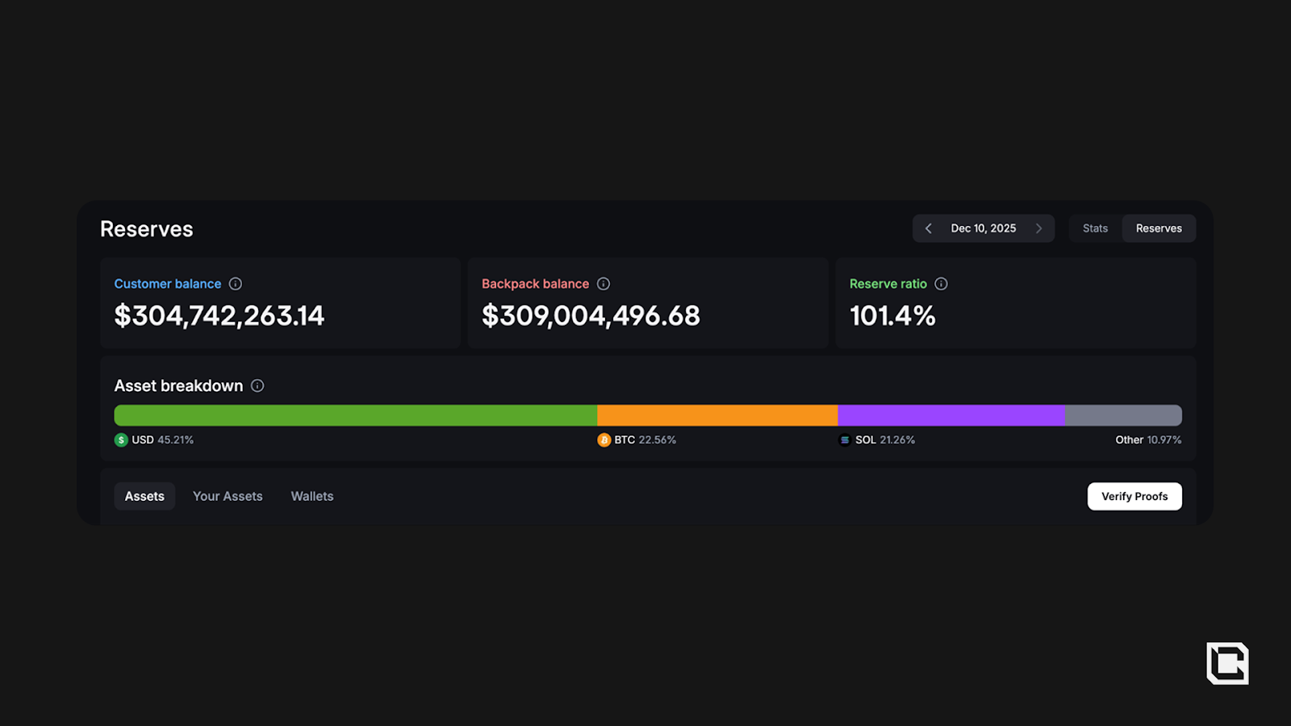Image resolution: width=1291 pixels, height=726 pixels.
Task: Click the Other 10.97% legend label
Action: pos(1147,440)
